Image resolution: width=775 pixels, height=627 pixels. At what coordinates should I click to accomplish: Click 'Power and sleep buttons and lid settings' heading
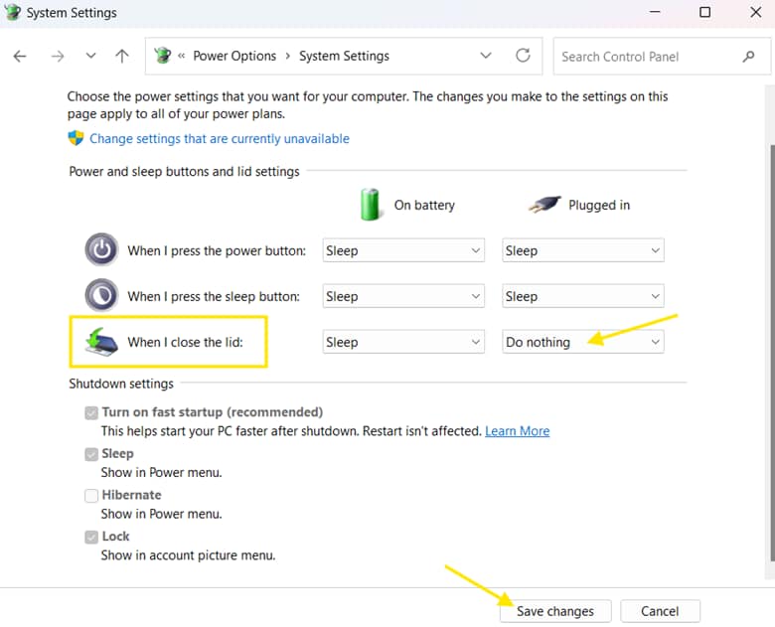click(185, 172)
